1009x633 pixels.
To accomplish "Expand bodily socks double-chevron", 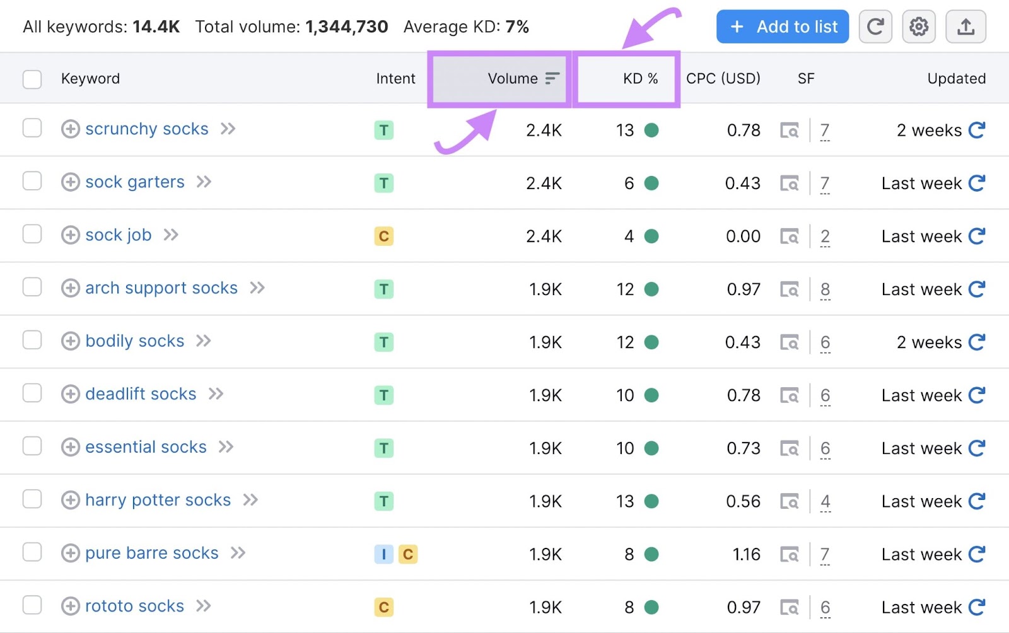I will click(203, 340).
